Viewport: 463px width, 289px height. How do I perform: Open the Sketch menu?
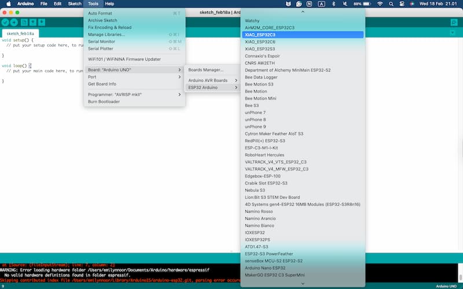(x=75, y=4)
